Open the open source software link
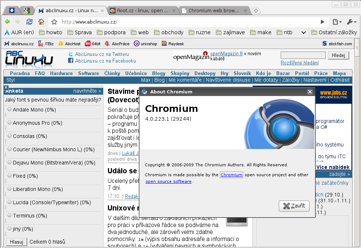This screenshot has height=248, width=361. tap(169, 181)
